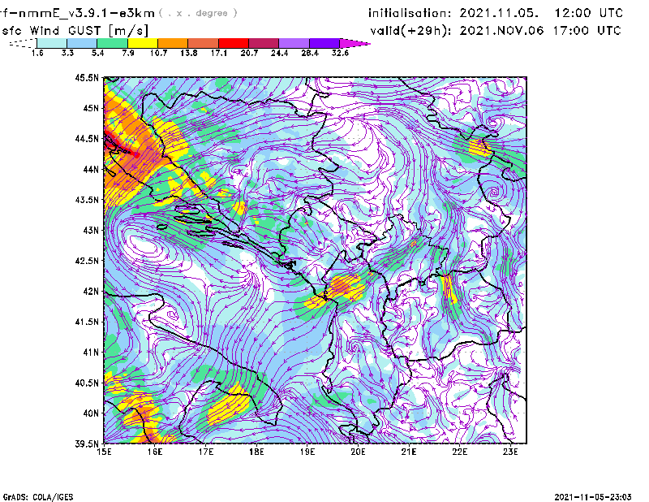Click the coral 13.8–17.1 legend swatch

(x=204, y=43)
